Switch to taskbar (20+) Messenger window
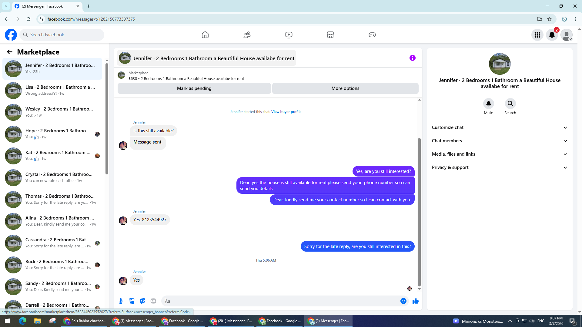Image resolution: width=582 pixels, height=327 pixels. coord(231,321)
